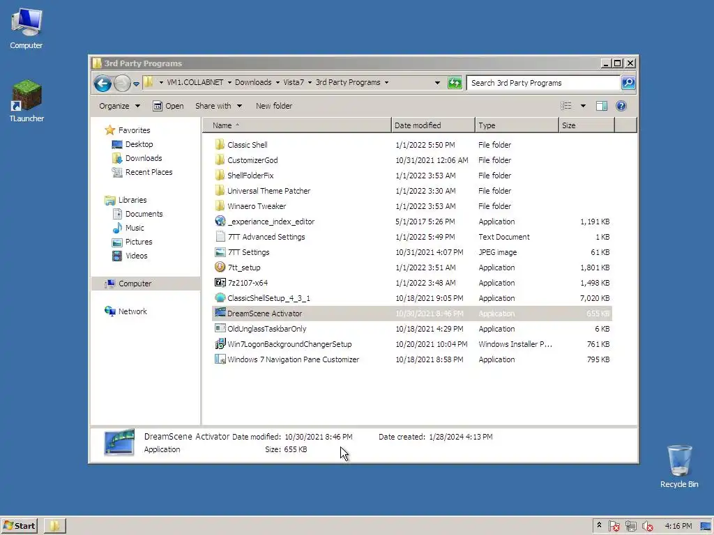The width and height of the screenshot is (714, 535).
Task: Click the Downloads breadcrumb segment
Action: click(253, 82)
